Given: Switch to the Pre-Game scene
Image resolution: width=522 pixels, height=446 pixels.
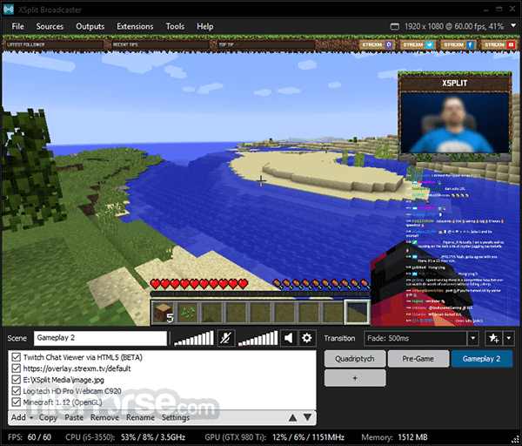Looking at the screenshot, I should [x=418, y=359].
